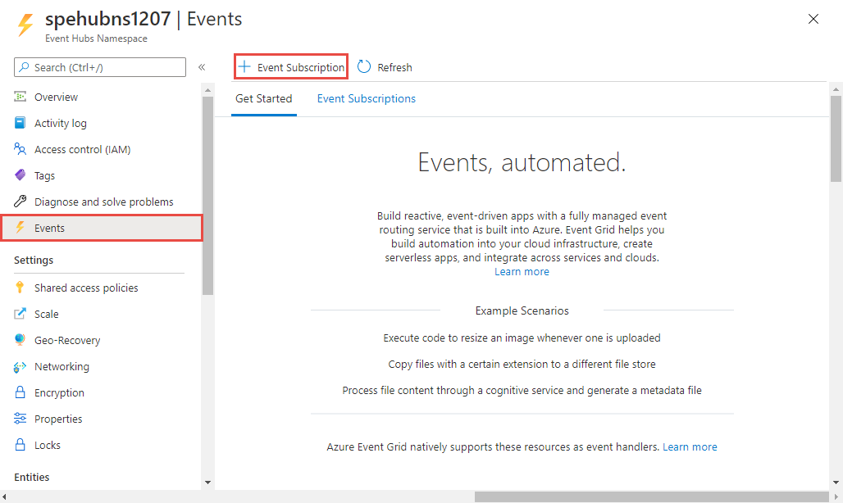843x503 pixels.
Task: Click the Networking icon in sidebar
Action: [21, 366]
